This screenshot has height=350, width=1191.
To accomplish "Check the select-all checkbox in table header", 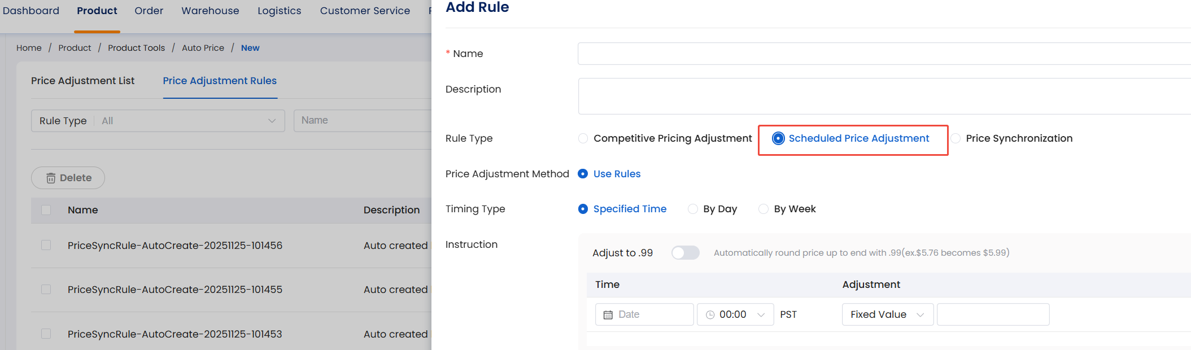I will tap(46, 210).
